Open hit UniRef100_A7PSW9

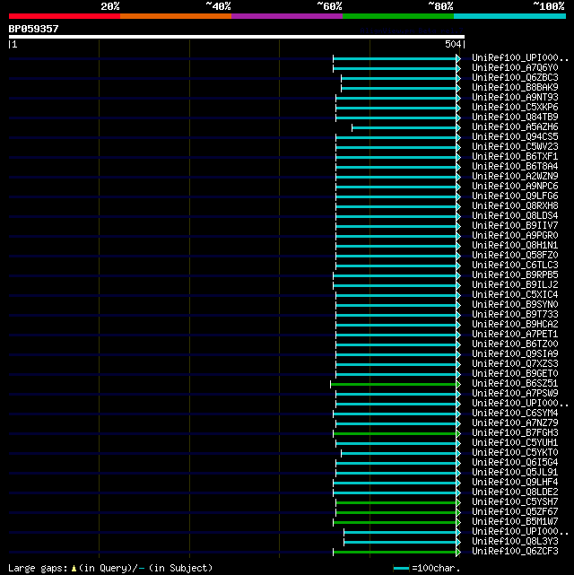(515, 394)
